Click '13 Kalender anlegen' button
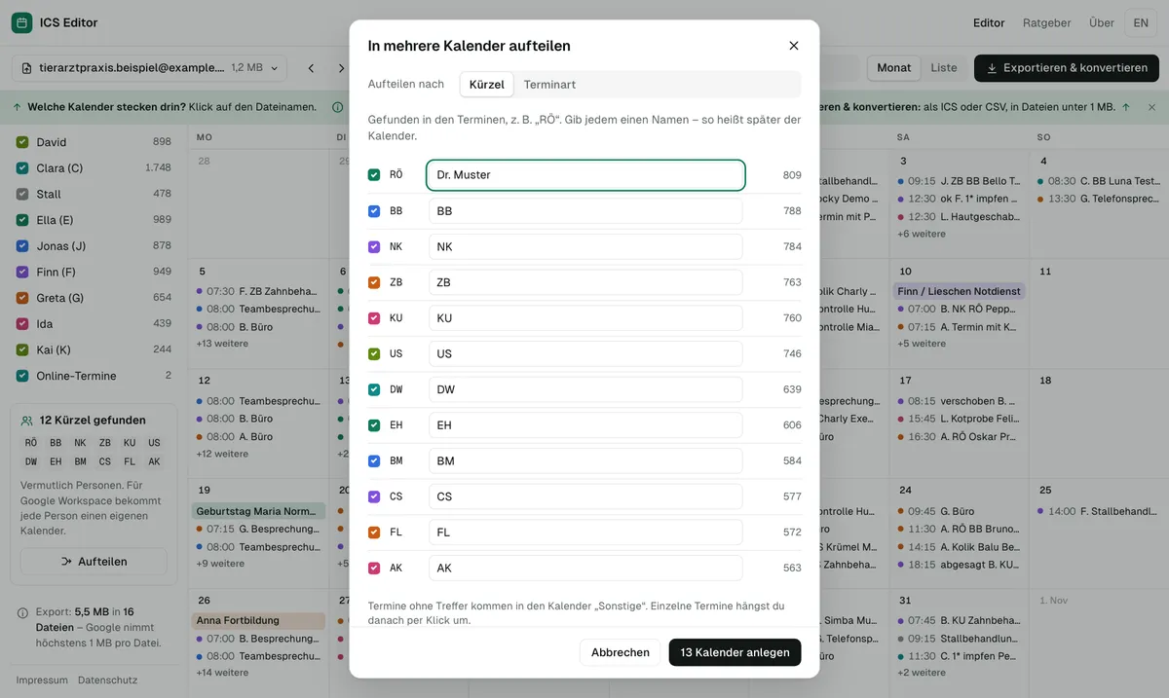The height and width of the screenshot is (698, 1169). click(735, 652)
